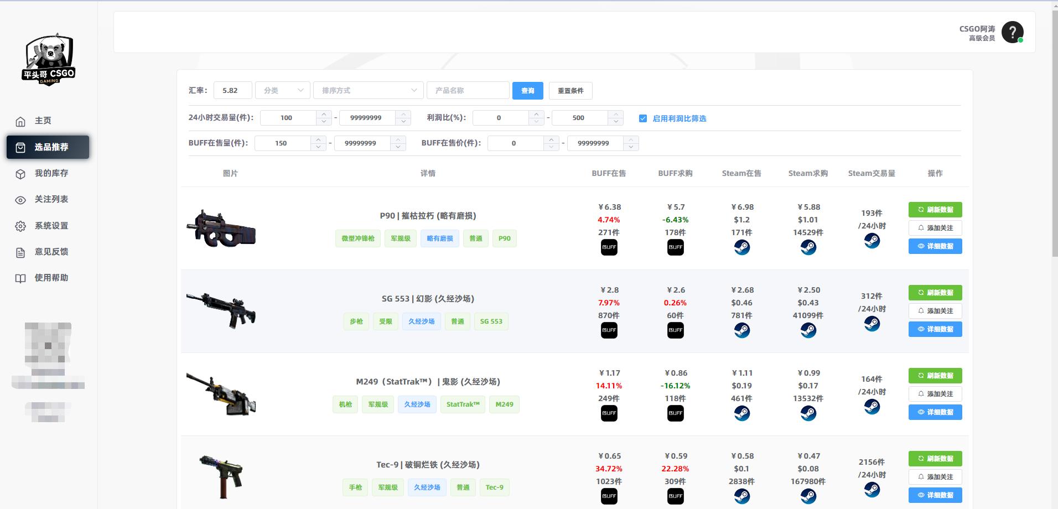The height and width of the screenshot is (509, 1058).
Task: Click 添加关注 for M249 鬼影
Action: tap(935, 394)
